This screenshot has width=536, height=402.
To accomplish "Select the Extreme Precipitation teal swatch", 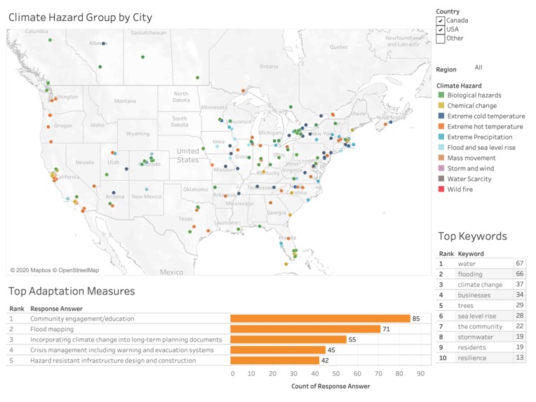I will (441, 137).
